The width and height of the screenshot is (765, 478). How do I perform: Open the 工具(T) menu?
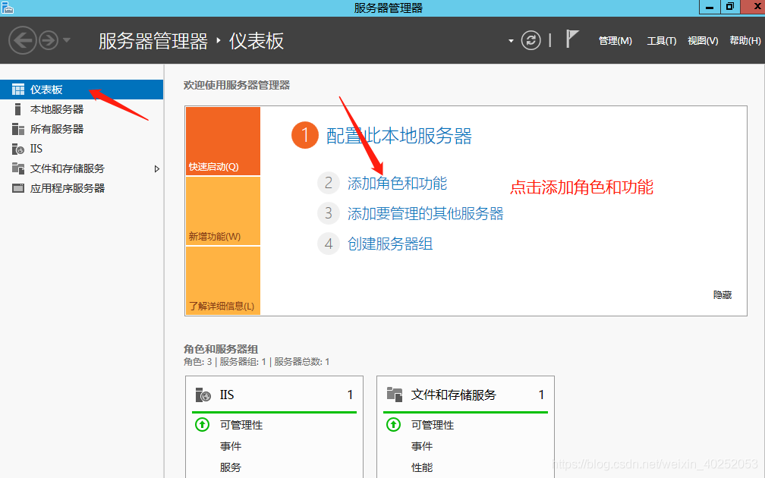tap(662, 41)
